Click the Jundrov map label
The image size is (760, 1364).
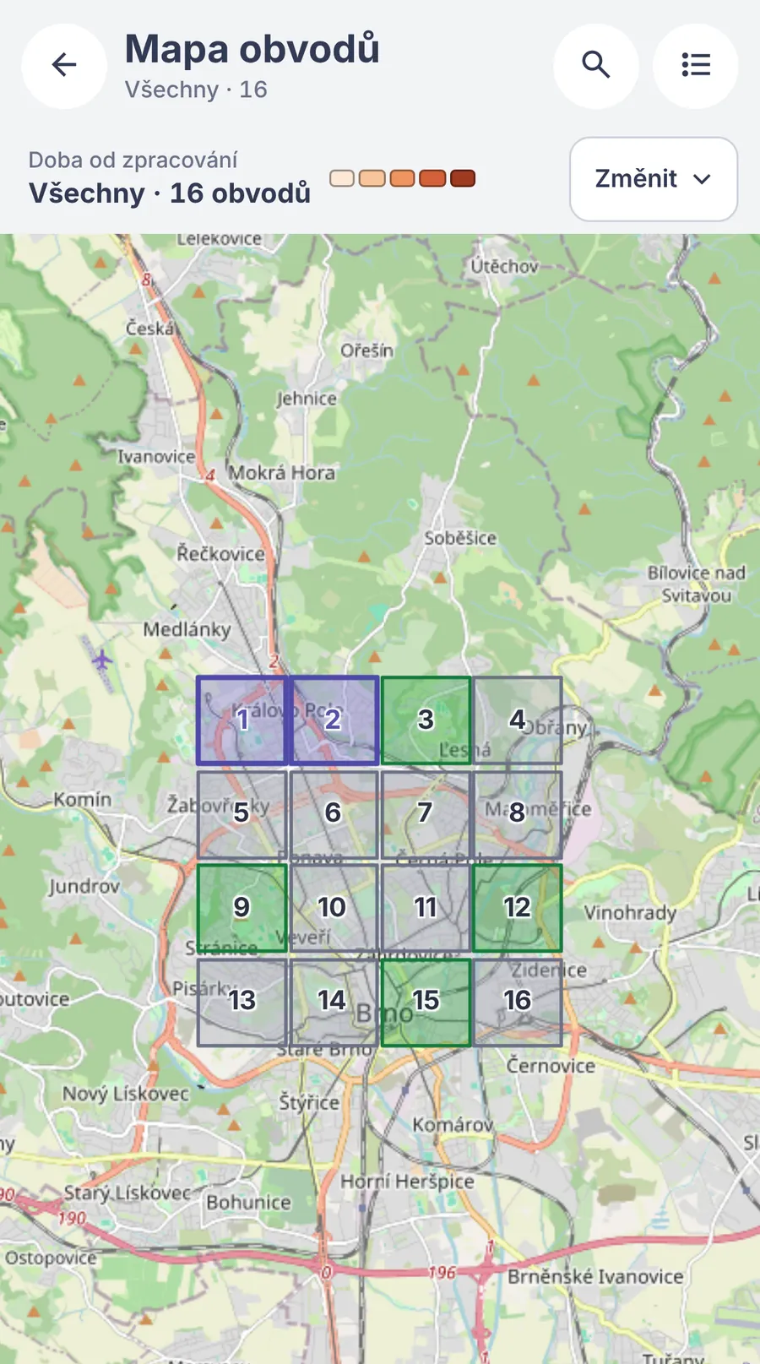(84, 887)
